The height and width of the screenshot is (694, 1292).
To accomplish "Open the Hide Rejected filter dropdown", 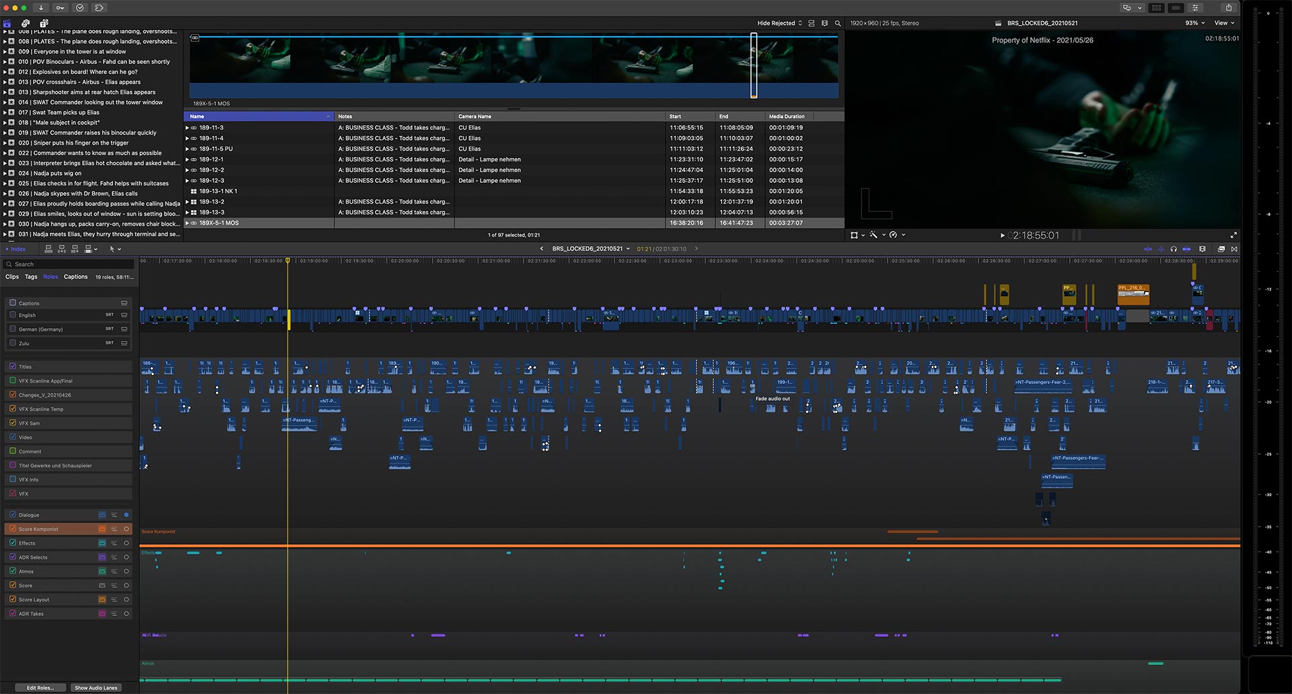I will click(x=779, y=23).
